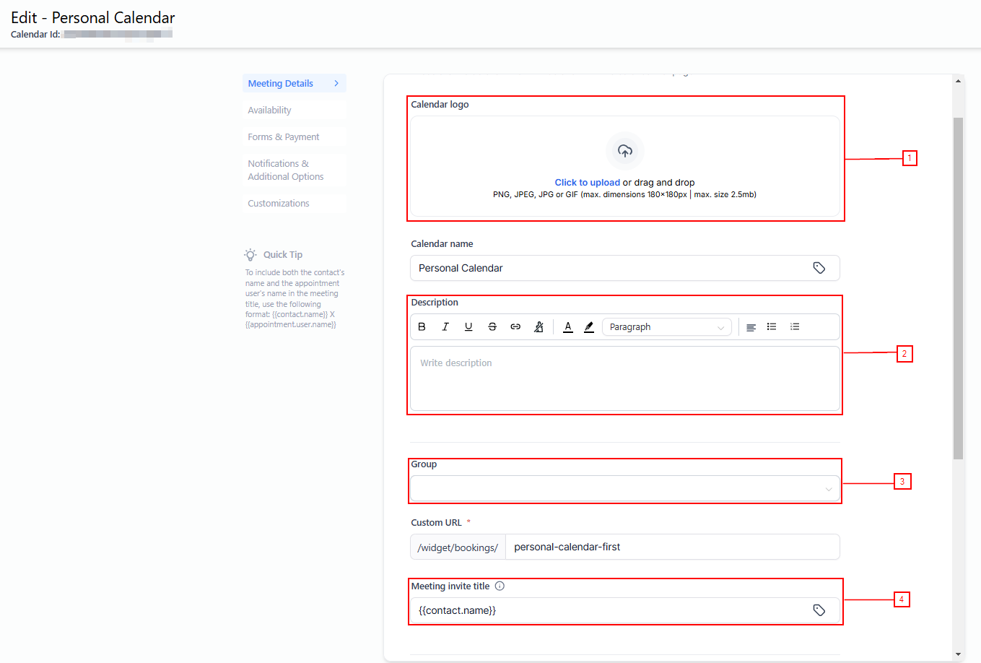The height and width of the screenshot is (663, 981).
Task: Insert a link in the description
Action: [x=515, y=327]
